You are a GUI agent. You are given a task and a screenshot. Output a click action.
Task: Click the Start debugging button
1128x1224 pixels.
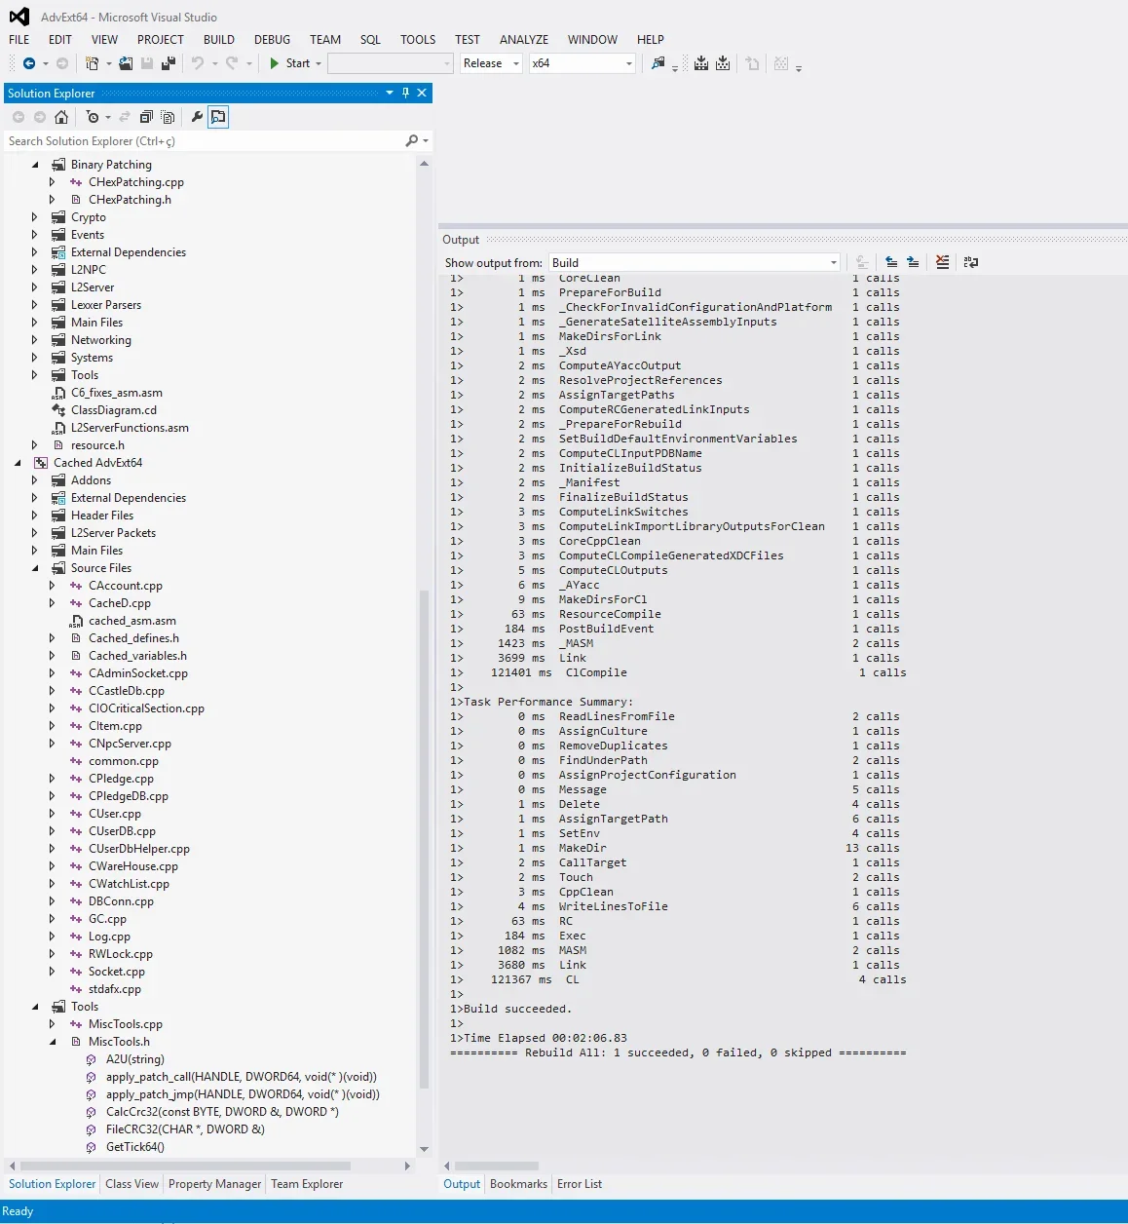click(x=290, y=63)
